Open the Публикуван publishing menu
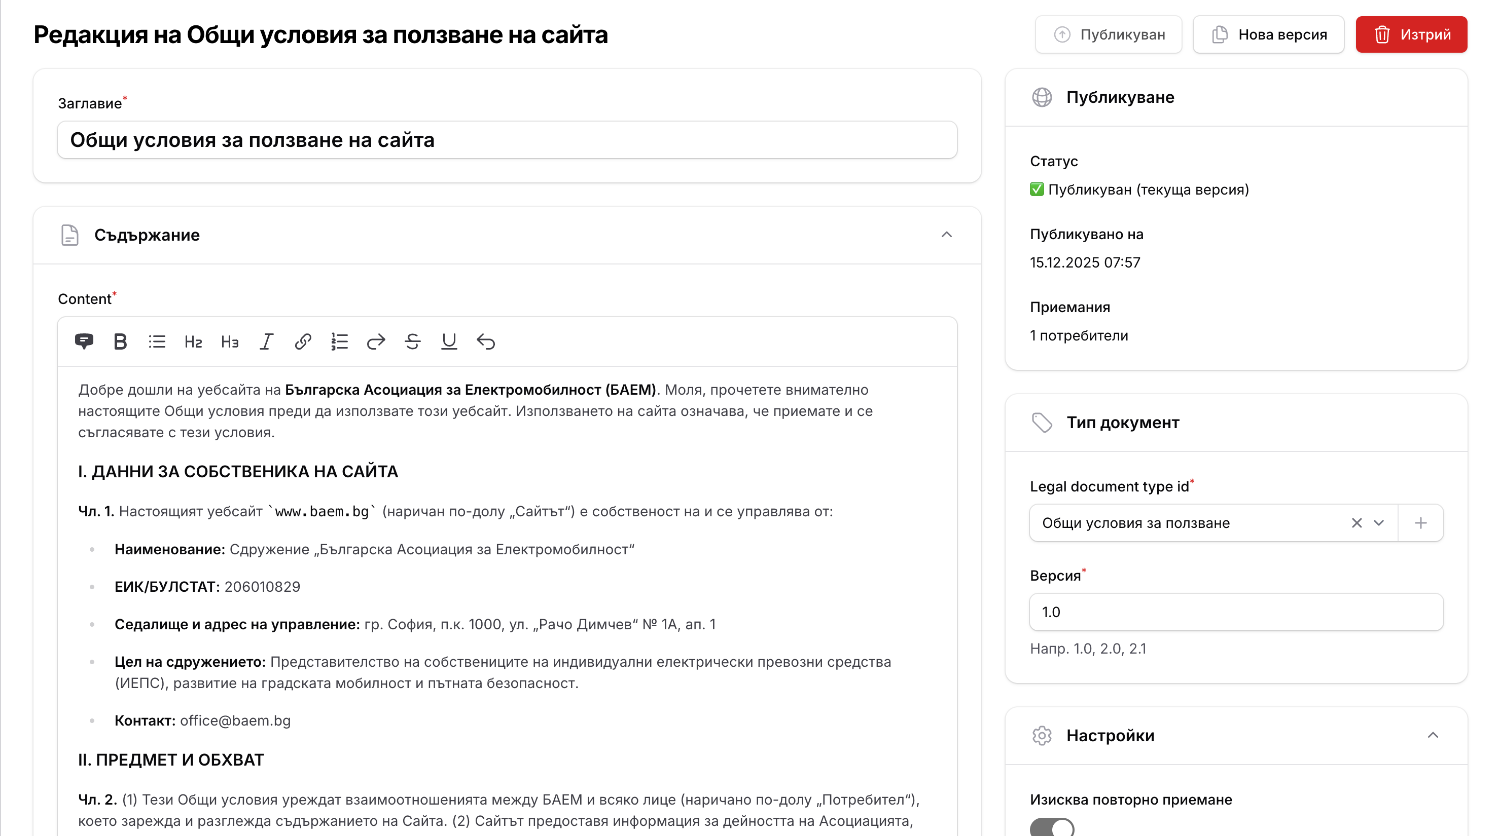This screenshot has width=1499, height=836. coord(1108,34)
